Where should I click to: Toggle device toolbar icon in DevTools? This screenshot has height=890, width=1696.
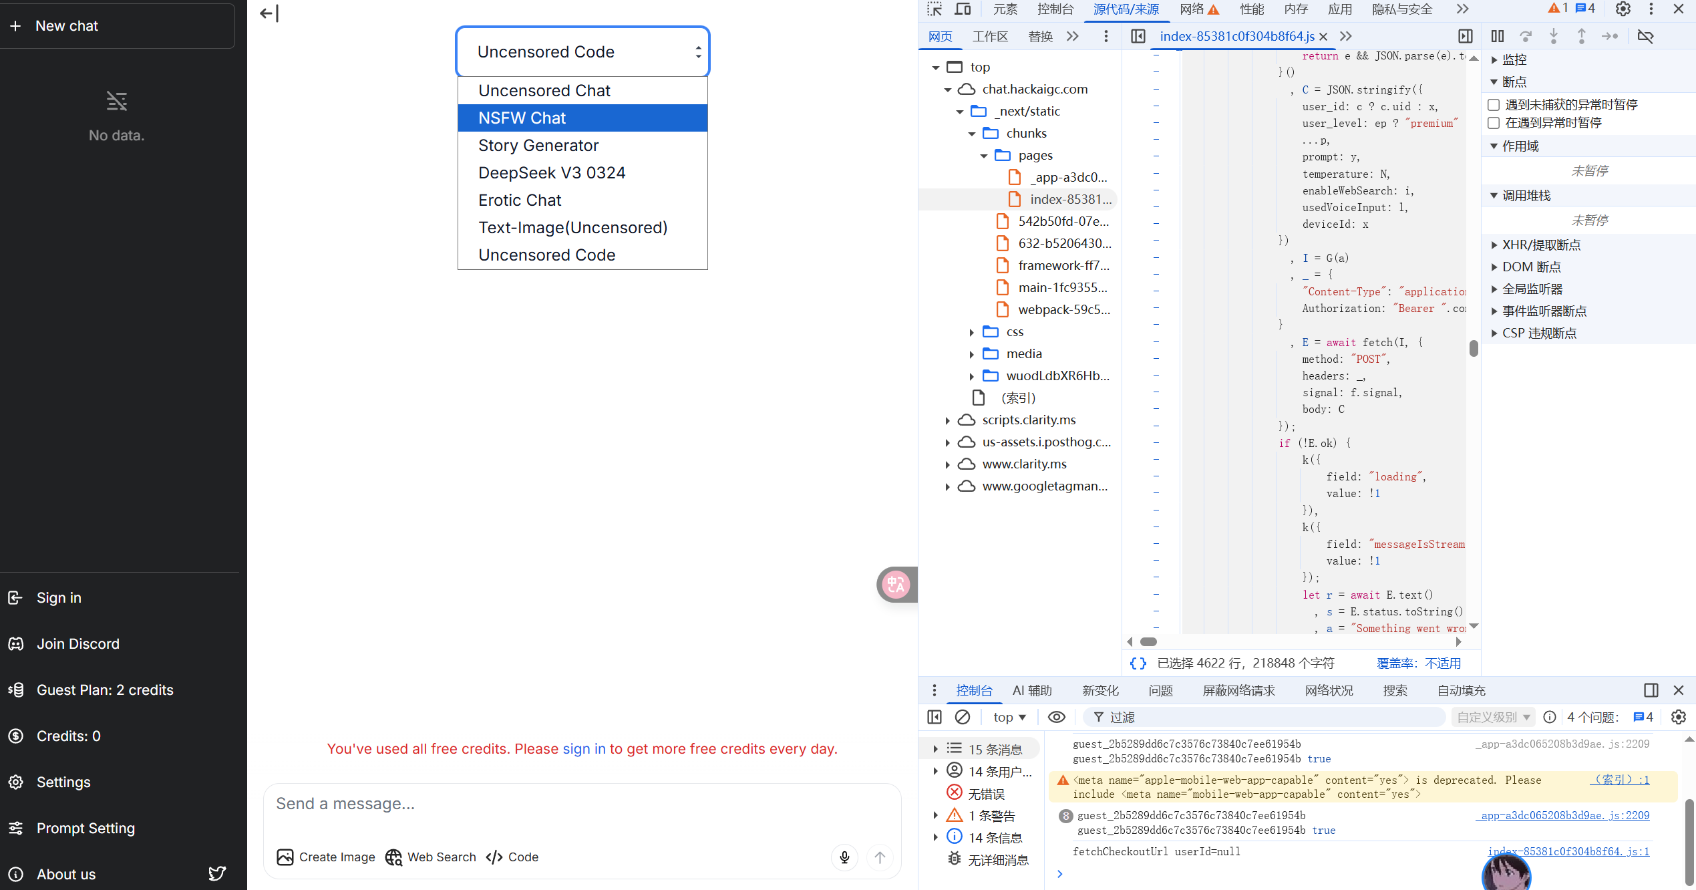[963, 9]
